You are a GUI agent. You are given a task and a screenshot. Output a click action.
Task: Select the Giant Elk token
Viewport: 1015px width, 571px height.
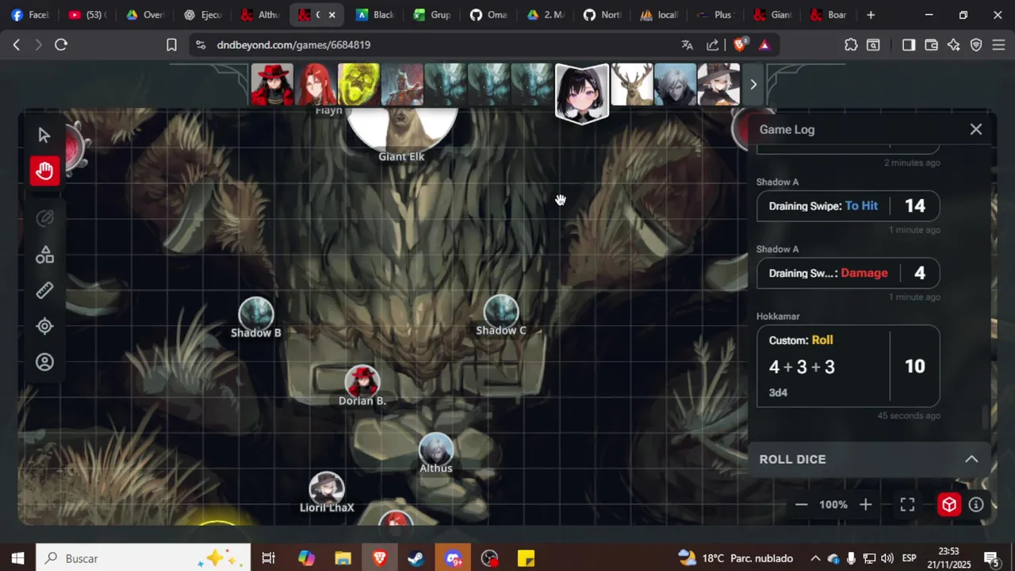pos(402,129)
